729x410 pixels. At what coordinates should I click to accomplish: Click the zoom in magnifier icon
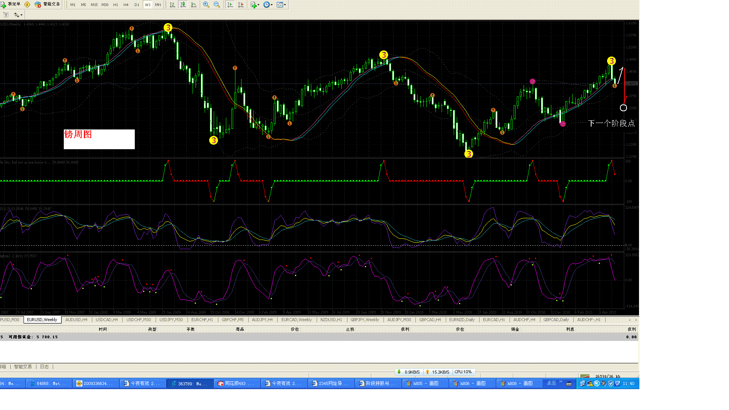click(x=206, y=5)
